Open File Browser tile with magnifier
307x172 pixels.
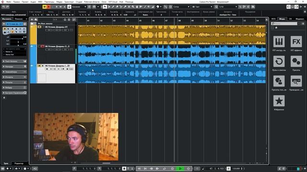click(296, 81)
